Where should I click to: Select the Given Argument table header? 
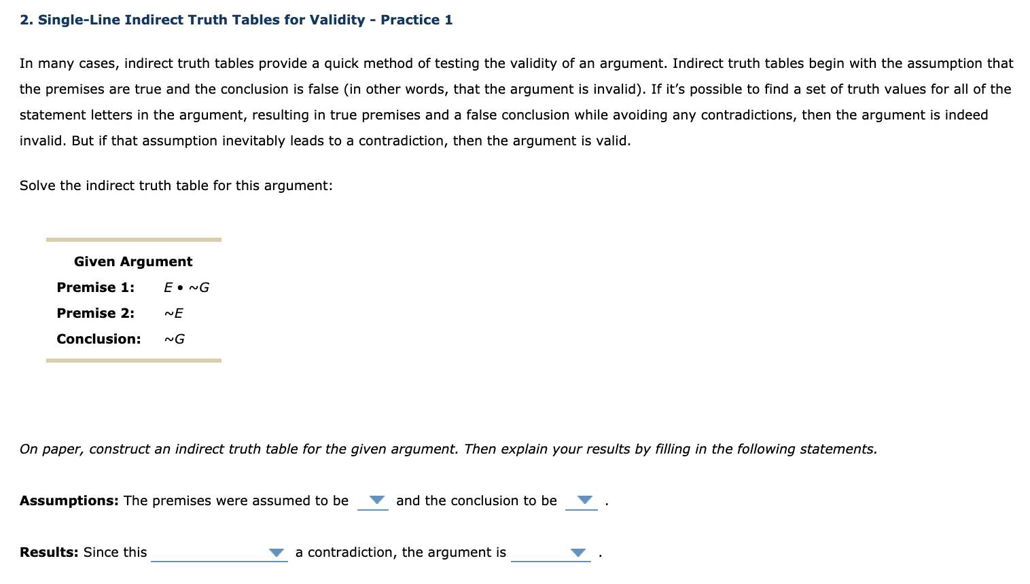(133, 261)
